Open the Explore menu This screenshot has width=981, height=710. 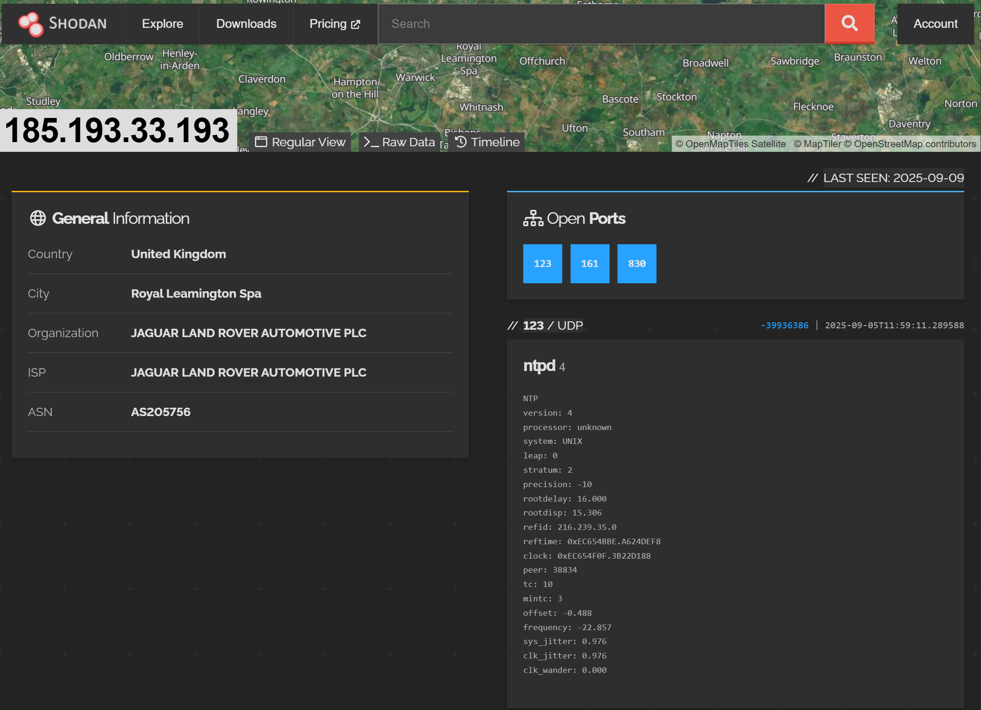(162, 24)
